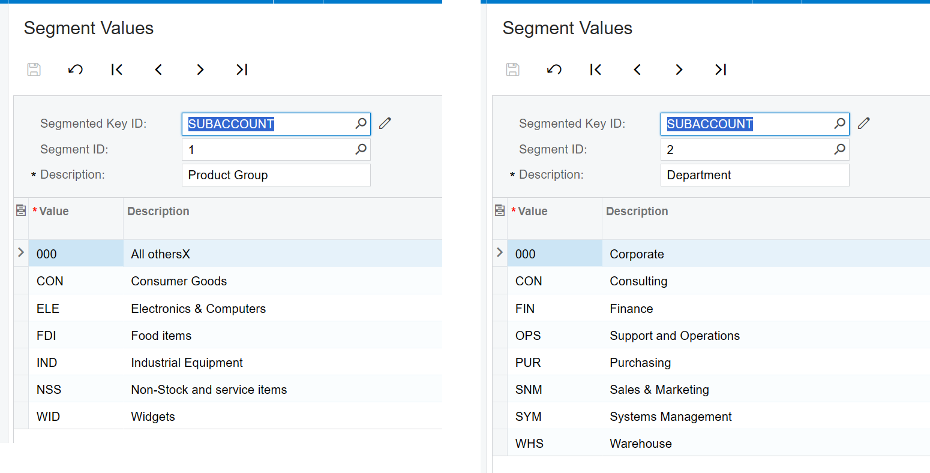930x473 pixels.
Task: Click the edit pencil beside right SUBACCOUNT field
Action: pos(864,123)
